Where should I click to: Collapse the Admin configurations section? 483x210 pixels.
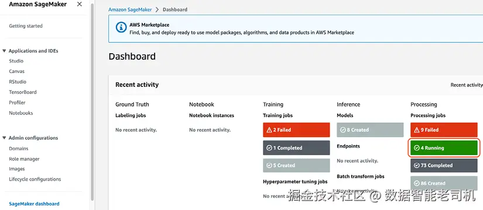[4, 138]
